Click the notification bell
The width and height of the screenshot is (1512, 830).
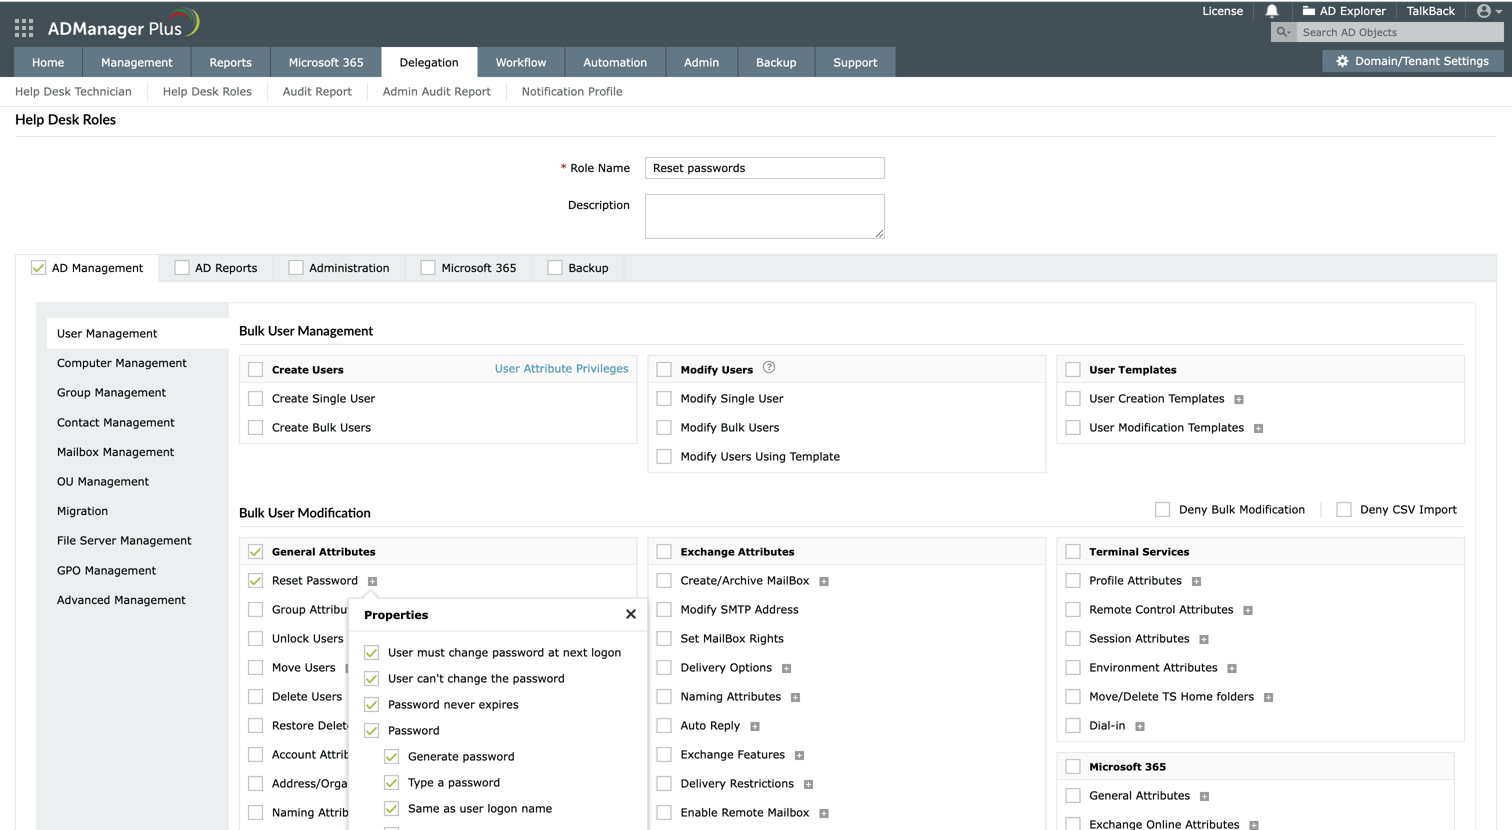(x=1271, y=10)
